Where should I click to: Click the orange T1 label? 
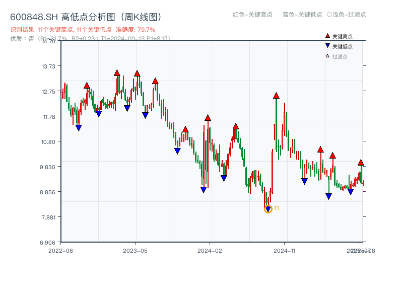pyautogui.click(x=277, y=208)
